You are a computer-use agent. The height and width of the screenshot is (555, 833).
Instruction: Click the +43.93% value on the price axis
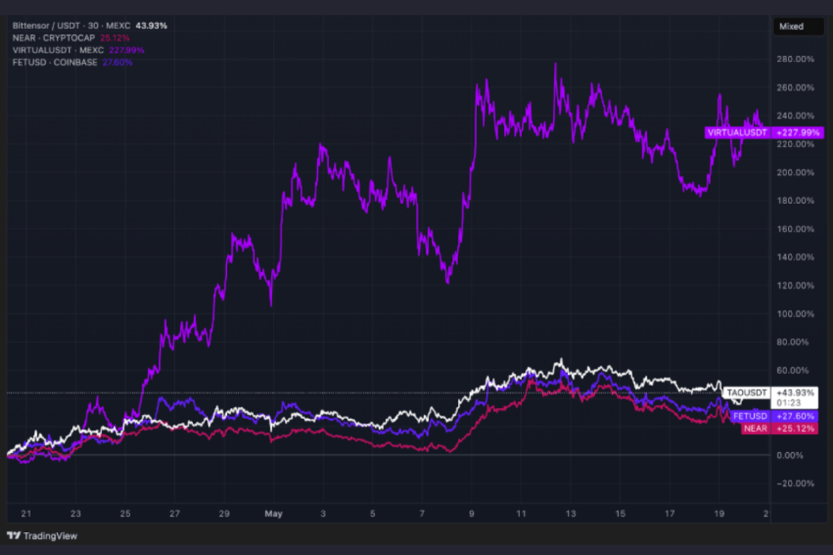795,393
